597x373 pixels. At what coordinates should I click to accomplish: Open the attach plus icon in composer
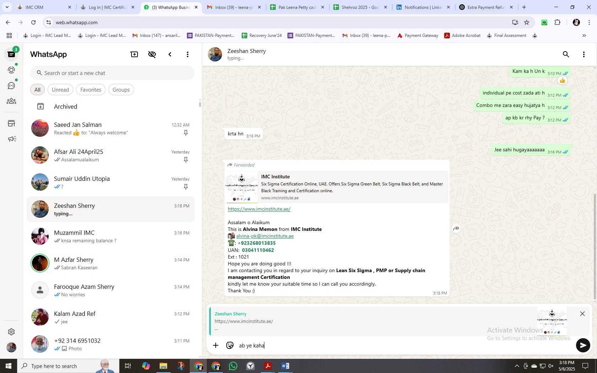click(x=216, y=345)
